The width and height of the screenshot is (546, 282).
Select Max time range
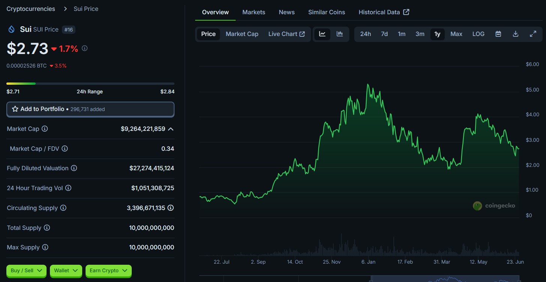[x=456, y=34]
